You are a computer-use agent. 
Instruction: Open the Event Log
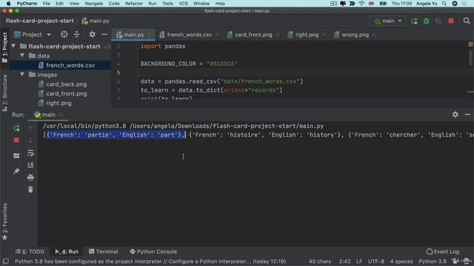pyautogui.click(x=443, y=251)
